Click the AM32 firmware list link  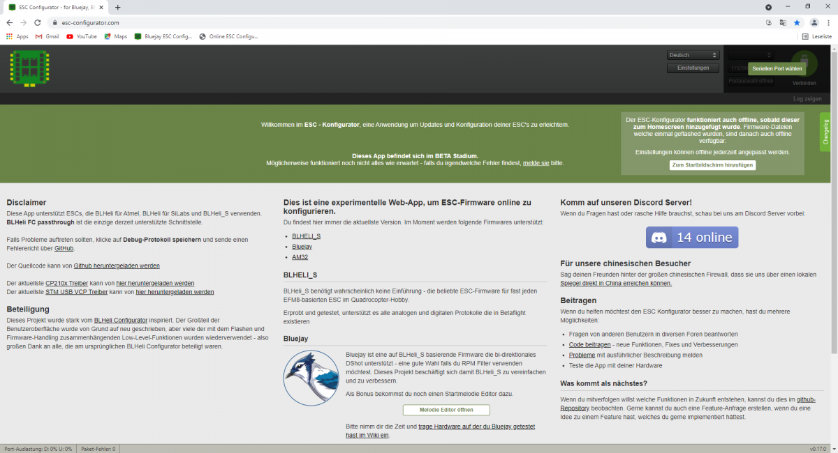click(300, 257)
